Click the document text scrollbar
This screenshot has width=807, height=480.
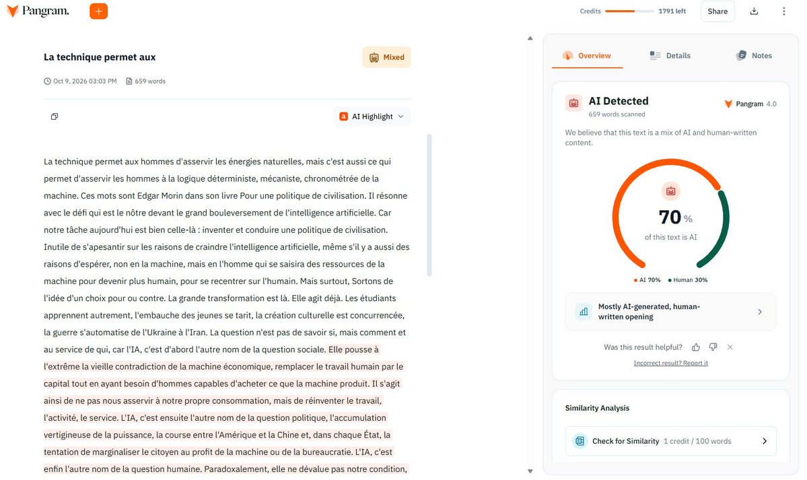tap(429, 205)
